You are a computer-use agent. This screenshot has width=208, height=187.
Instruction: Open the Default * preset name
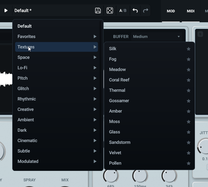coord(23,11)
